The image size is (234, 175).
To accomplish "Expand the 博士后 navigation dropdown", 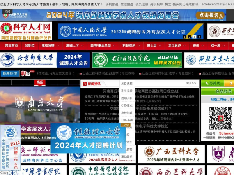I will coord(154,45).
